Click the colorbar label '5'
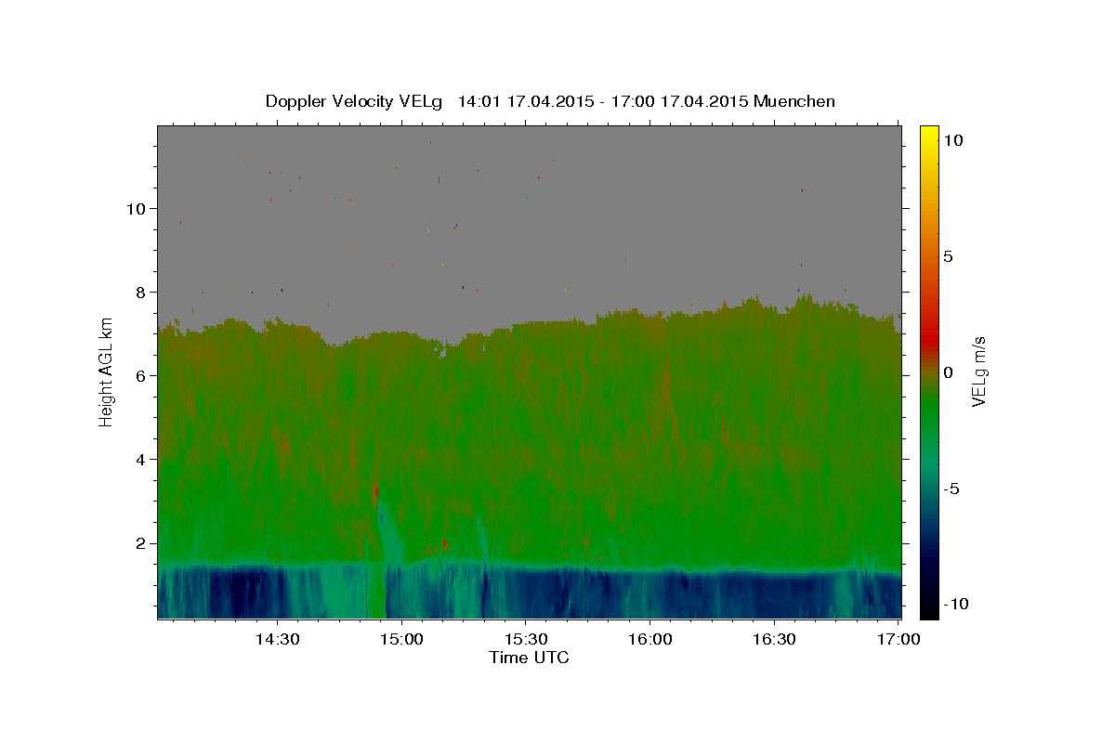This screenshot has height=743, width=1115. click(948, 256)
